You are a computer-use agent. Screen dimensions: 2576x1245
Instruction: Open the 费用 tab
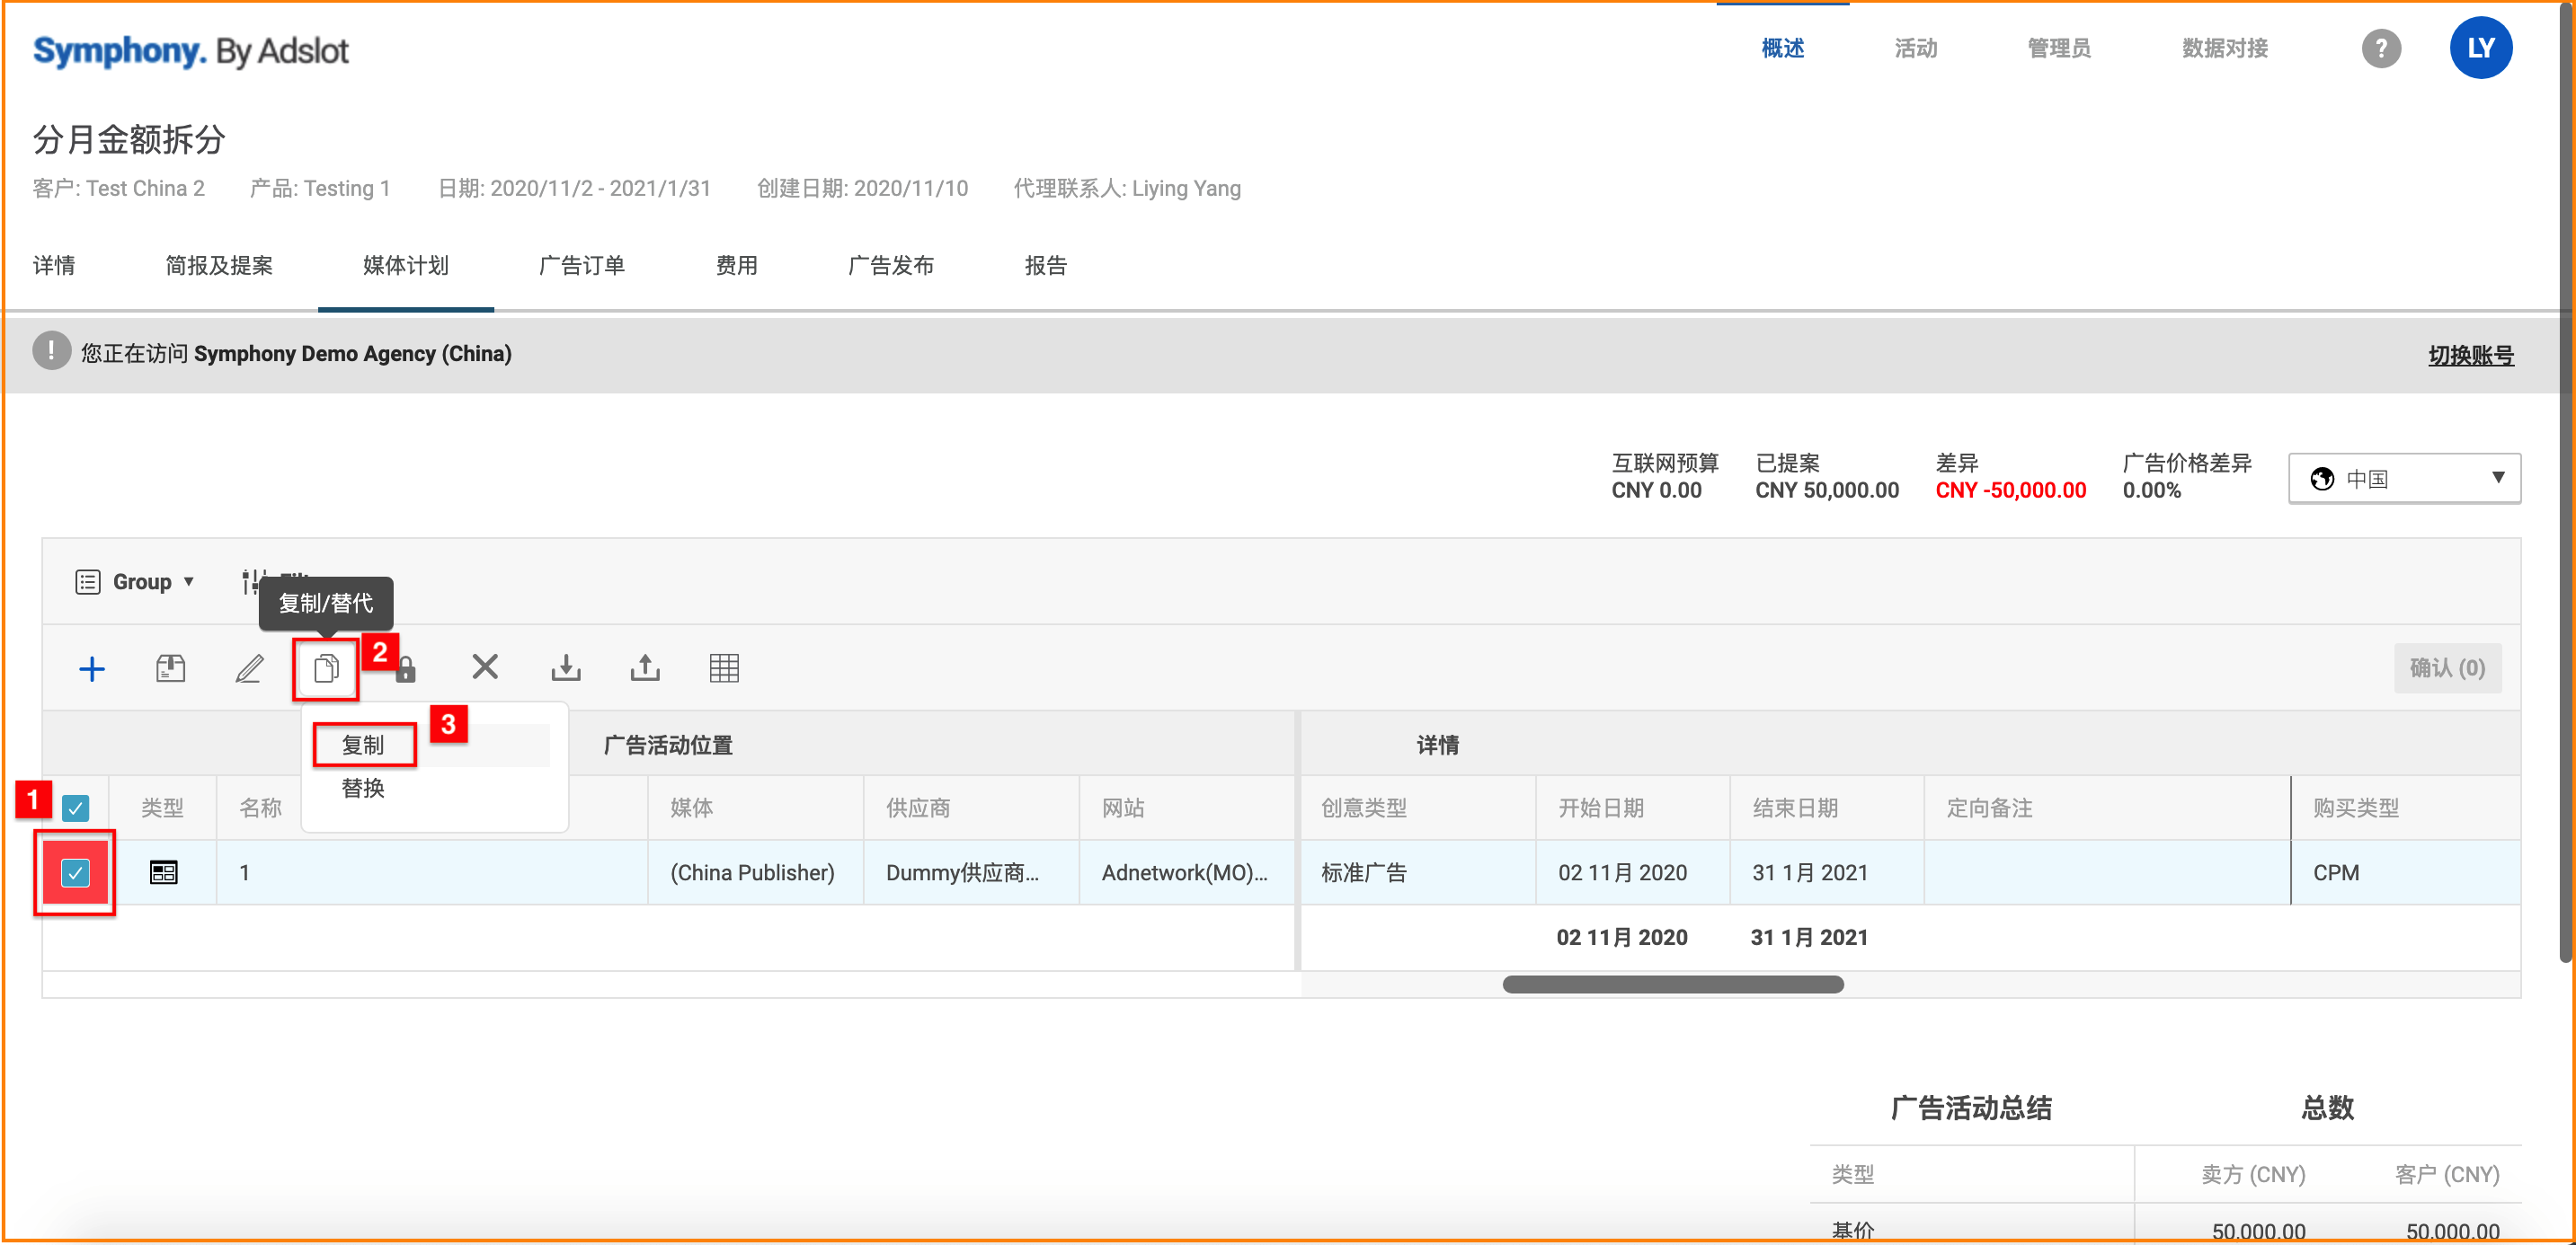point(737,265)
